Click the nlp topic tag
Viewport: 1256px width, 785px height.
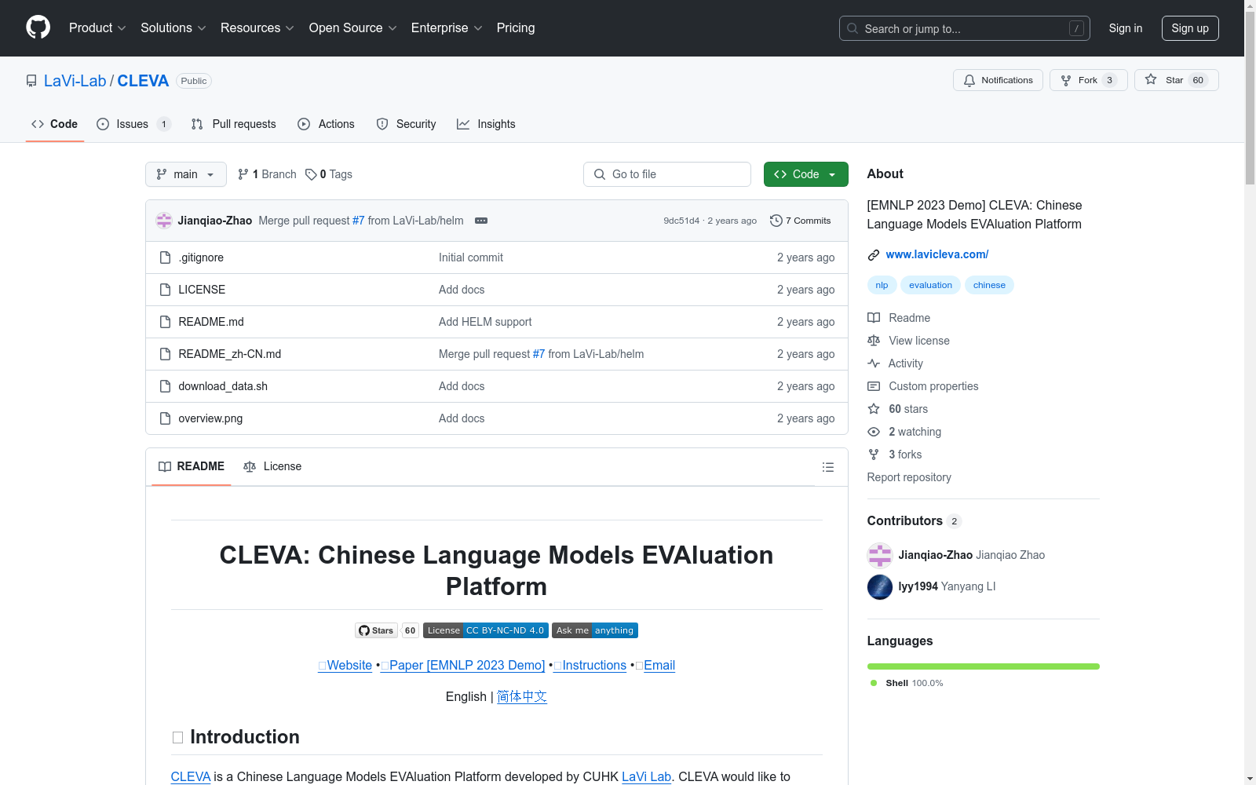882,285
